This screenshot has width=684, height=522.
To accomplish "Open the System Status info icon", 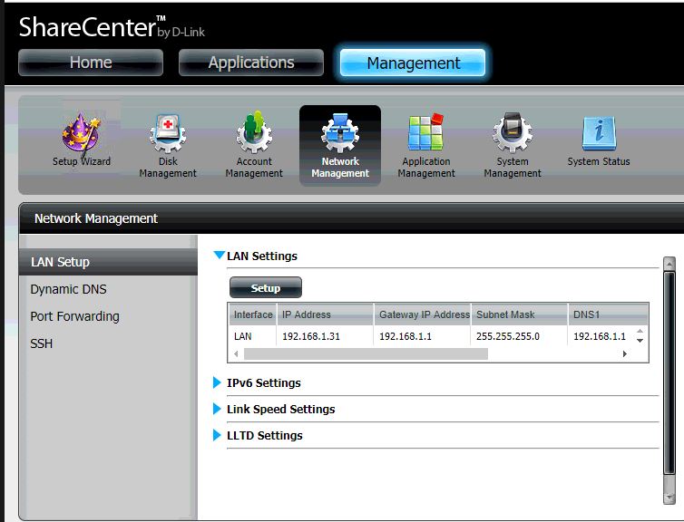I will click(x=598, y=137).
